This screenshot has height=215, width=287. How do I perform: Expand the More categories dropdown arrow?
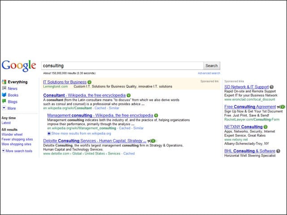pos(4,108)
